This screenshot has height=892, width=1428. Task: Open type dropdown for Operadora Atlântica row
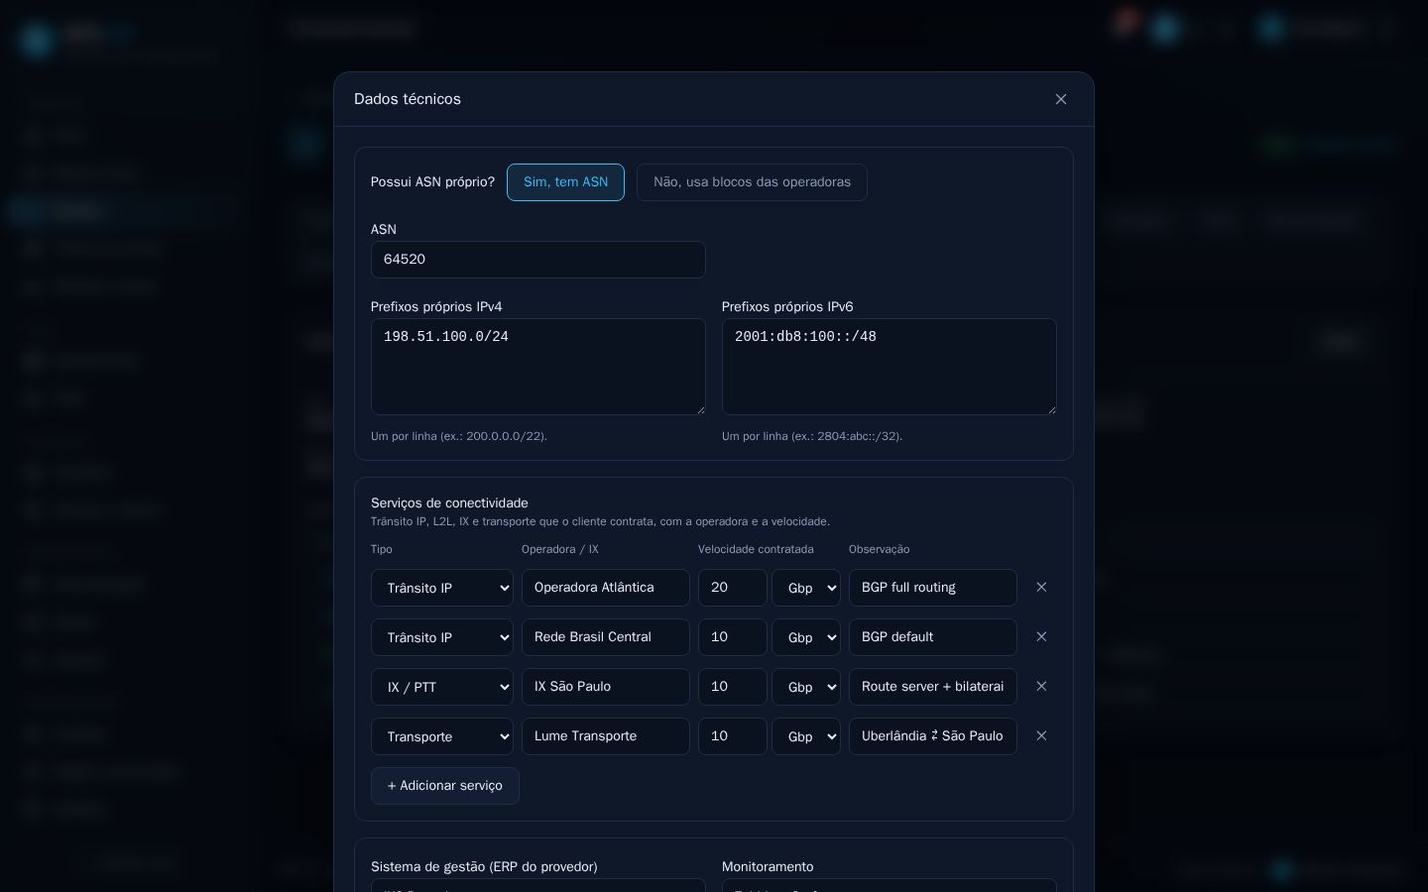pos(442,588)
